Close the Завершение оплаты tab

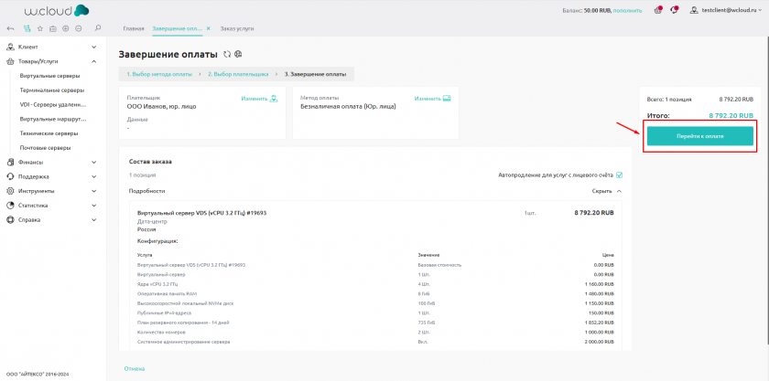(x=208, y=29)
